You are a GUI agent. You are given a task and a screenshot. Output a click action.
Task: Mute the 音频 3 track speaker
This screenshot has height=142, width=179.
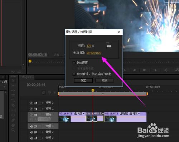click(31, 138)
